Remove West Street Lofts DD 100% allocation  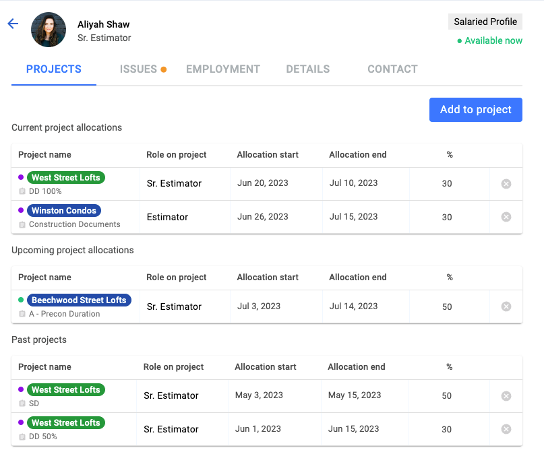point(506,184)
